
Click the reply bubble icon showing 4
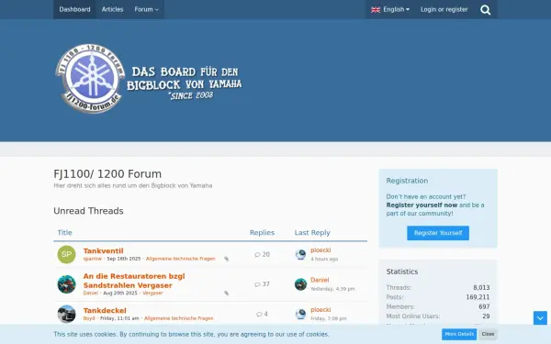pos(259,314)
